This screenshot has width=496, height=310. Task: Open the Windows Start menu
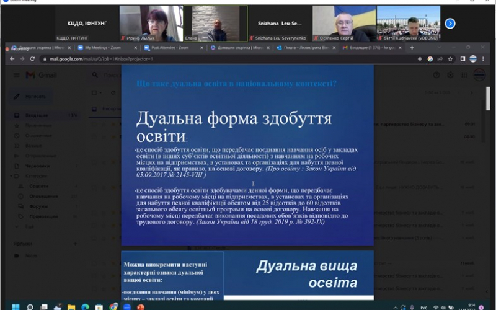[x=15, y=307]
